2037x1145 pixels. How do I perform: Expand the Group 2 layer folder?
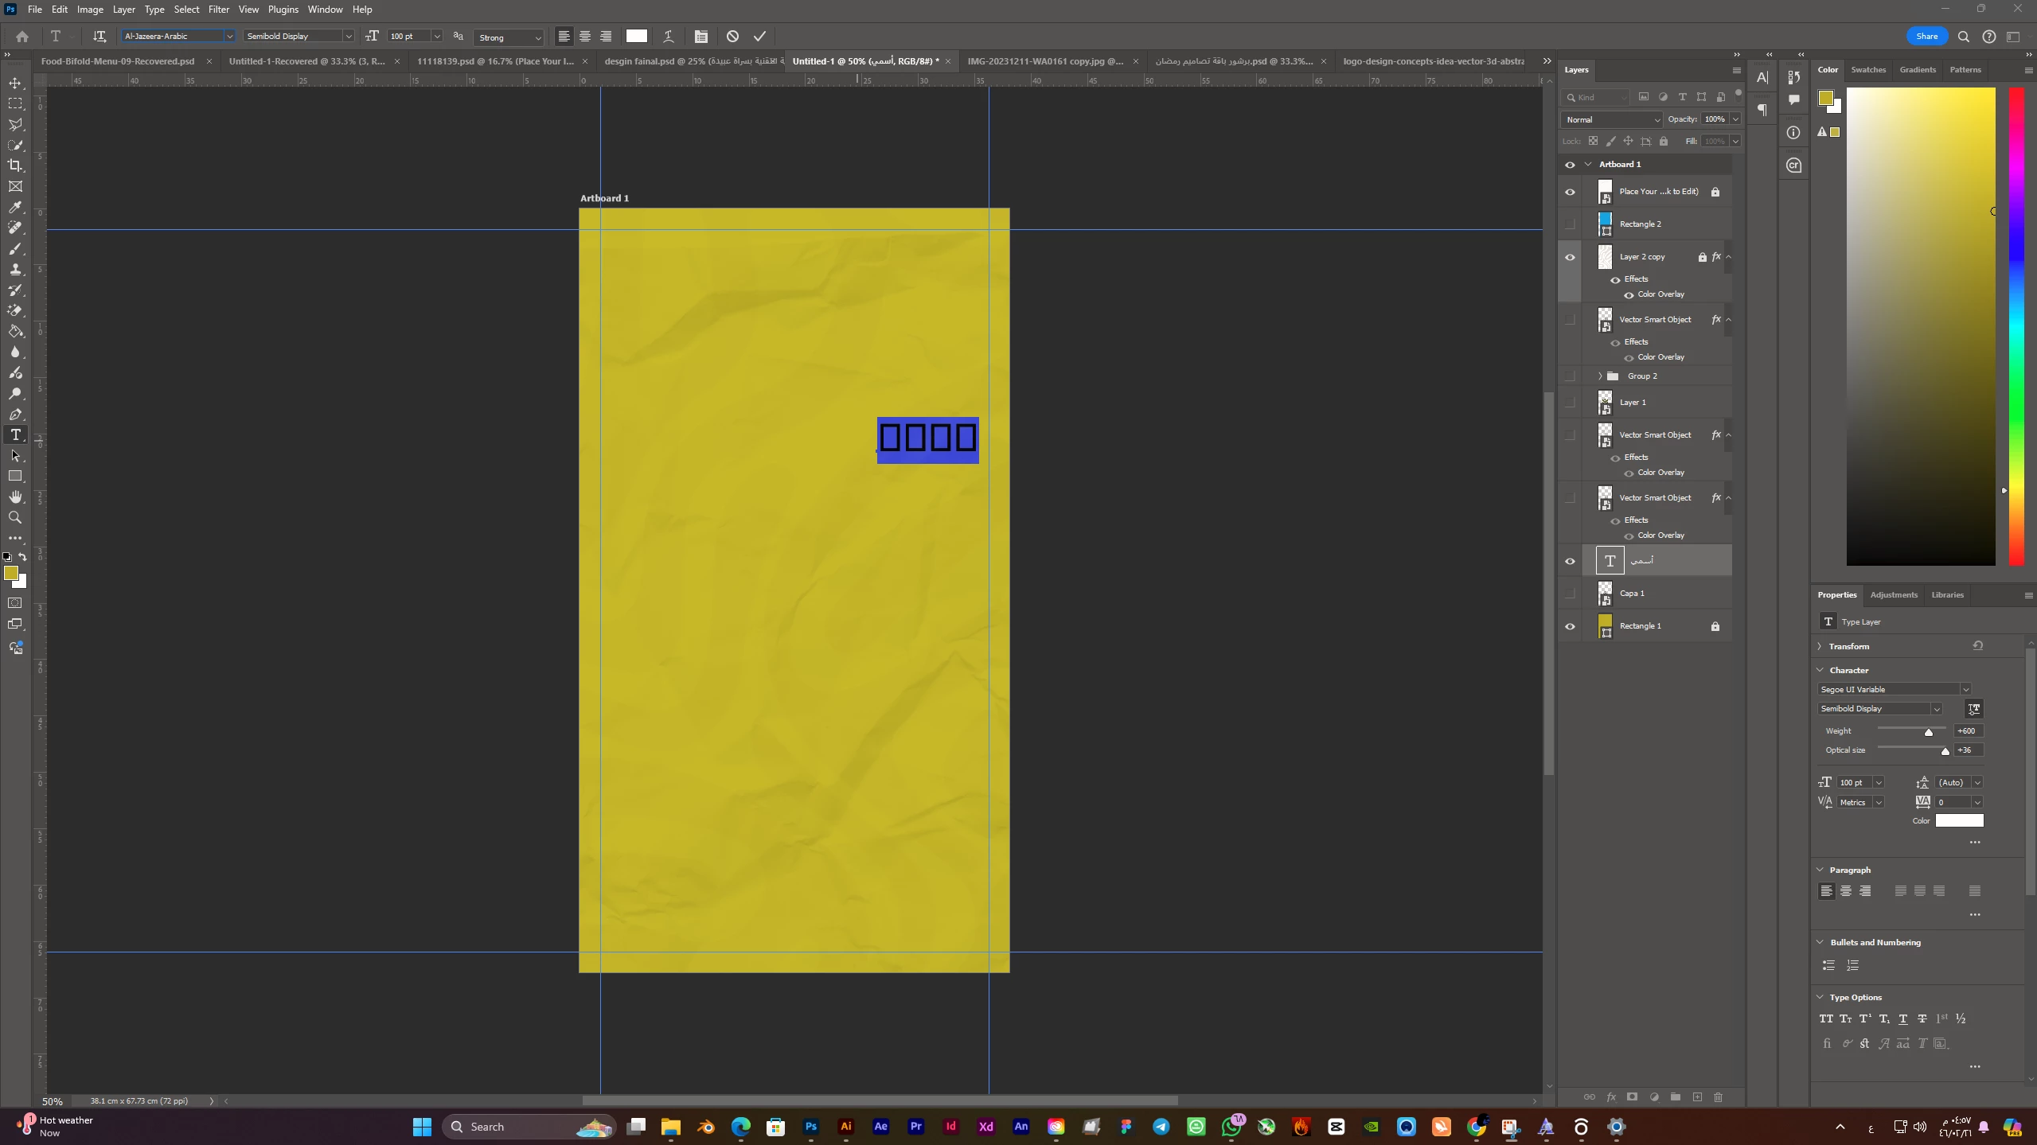(x=1600, y=376)
